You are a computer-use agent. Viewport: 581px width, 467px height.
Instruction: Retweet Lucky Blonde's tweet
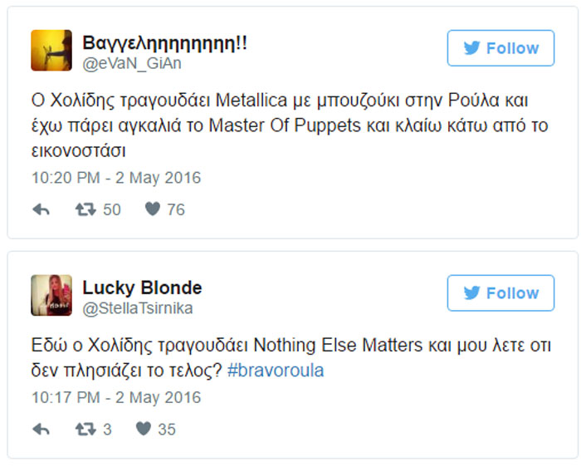(85, 430)
